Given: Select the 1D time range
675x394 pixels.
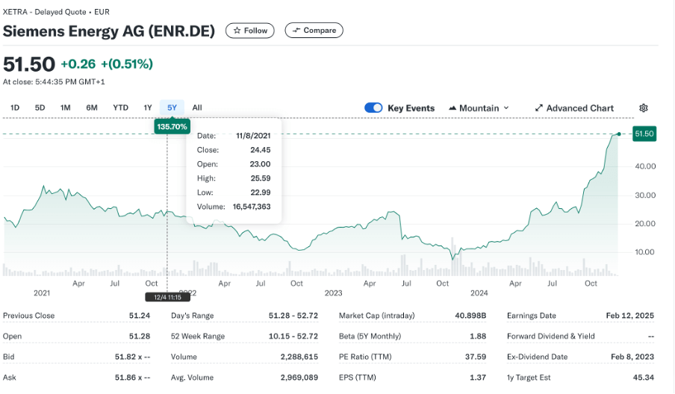Looking at the screenshot, I should click(15, 107).
